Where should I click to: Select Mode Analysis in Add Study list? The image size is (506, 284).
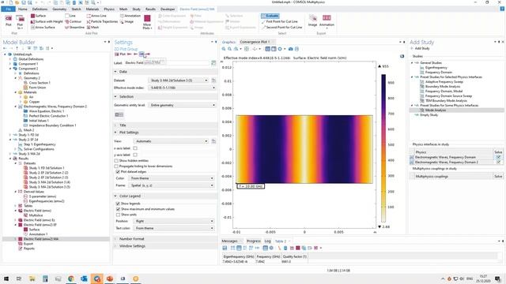436,110
